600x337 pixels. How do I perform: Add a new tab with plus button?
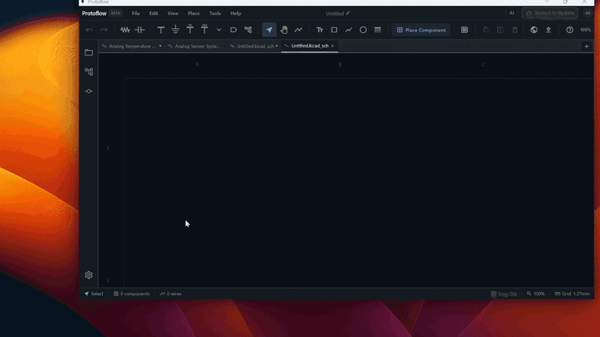pyautogui.click(x=586, y=46)
